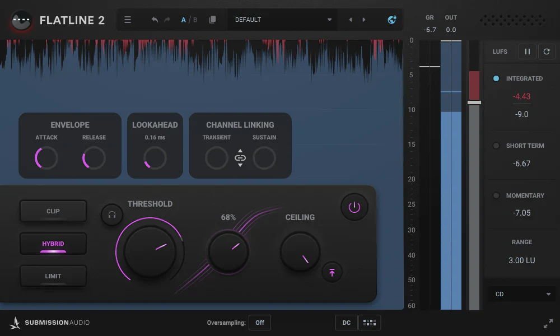Enable DC offset filtering
560x336 pixels.
click(346, 322)
